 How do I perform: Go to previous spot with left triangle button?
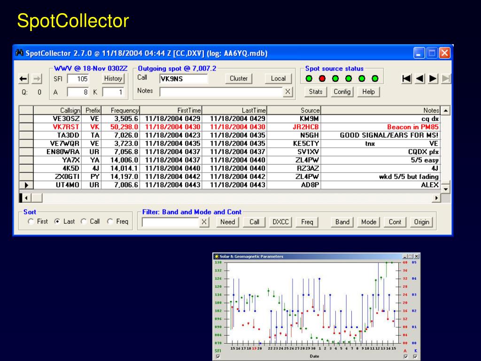[419, 78]
